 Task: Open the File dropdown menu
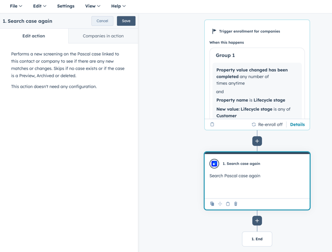[x=16, y=6]
